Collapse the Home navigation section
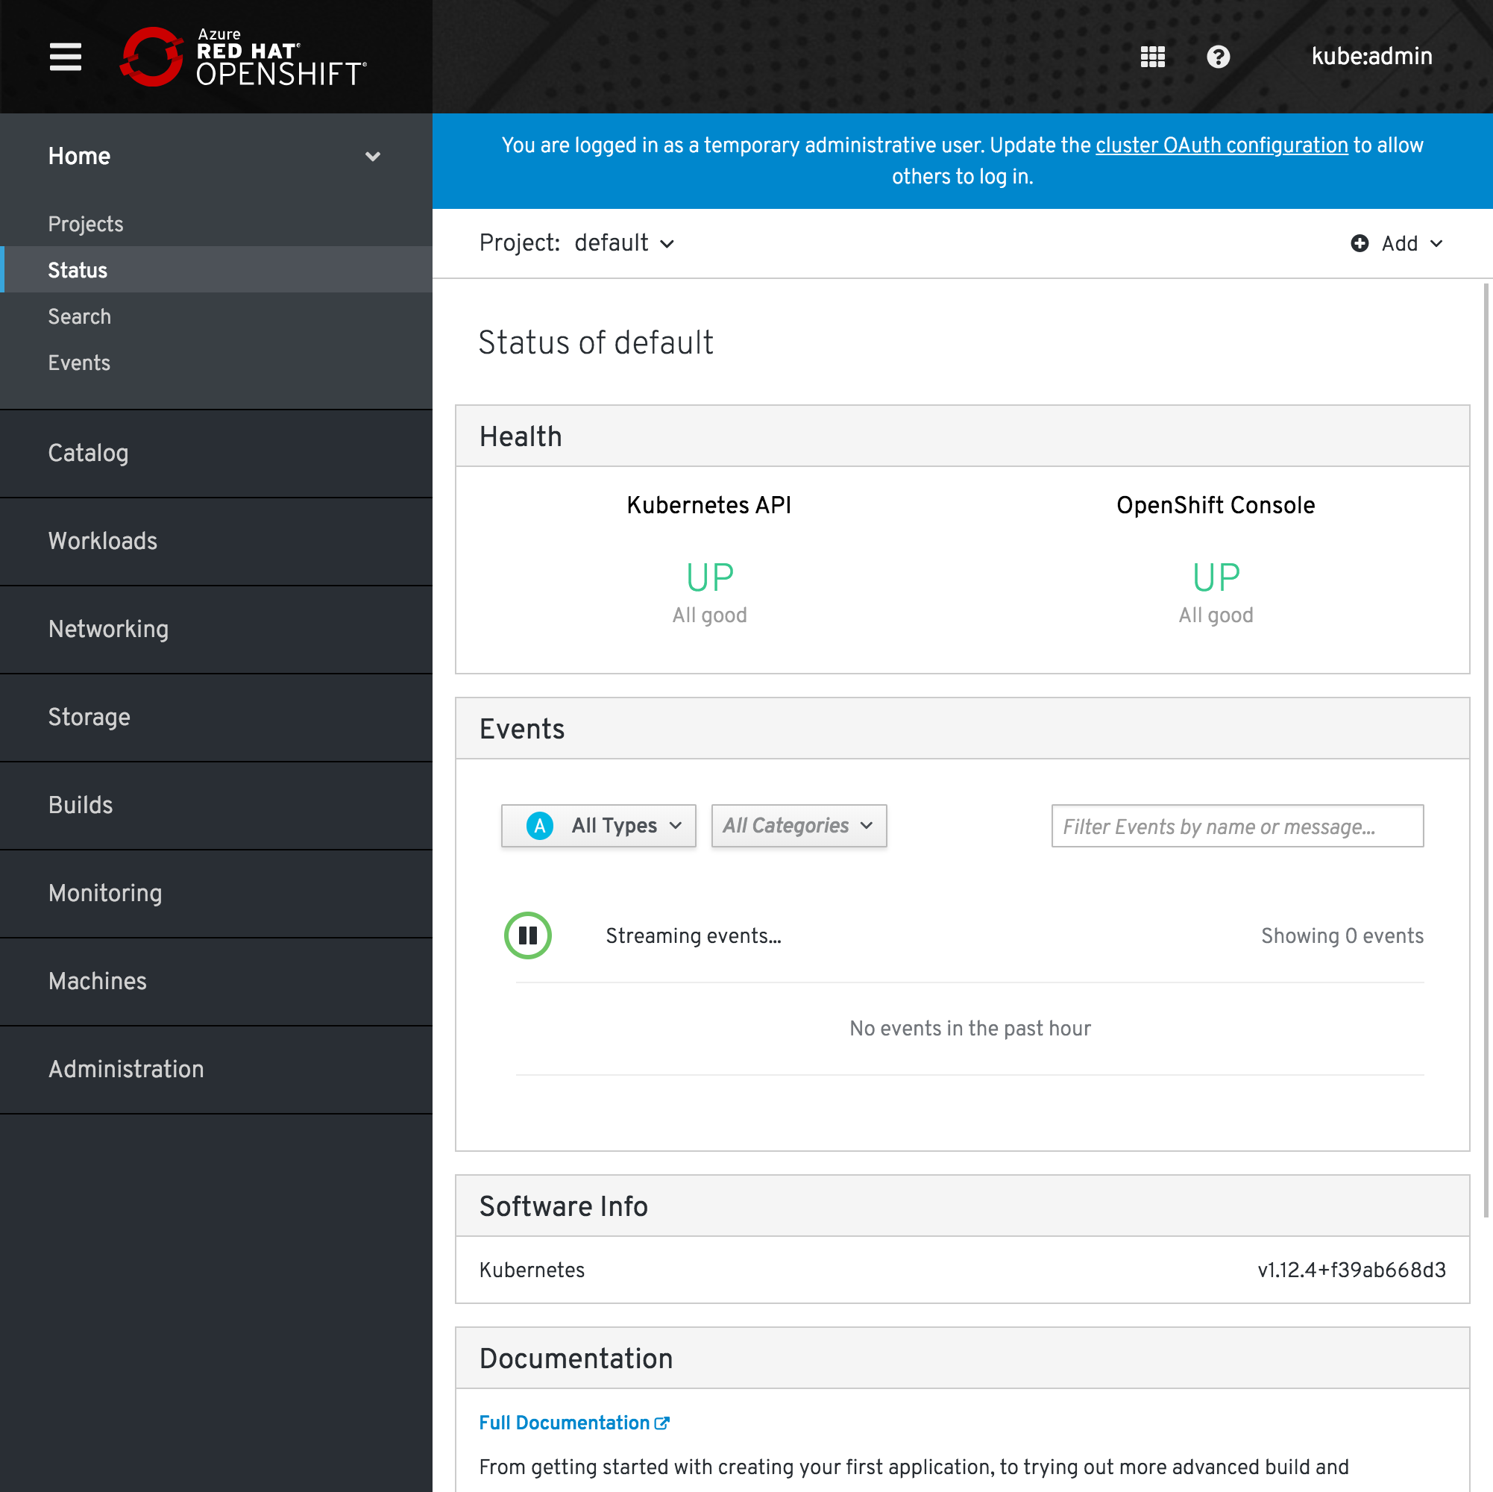Image resolution: width=1493 pixels, height=1492 pixels. 372,156
